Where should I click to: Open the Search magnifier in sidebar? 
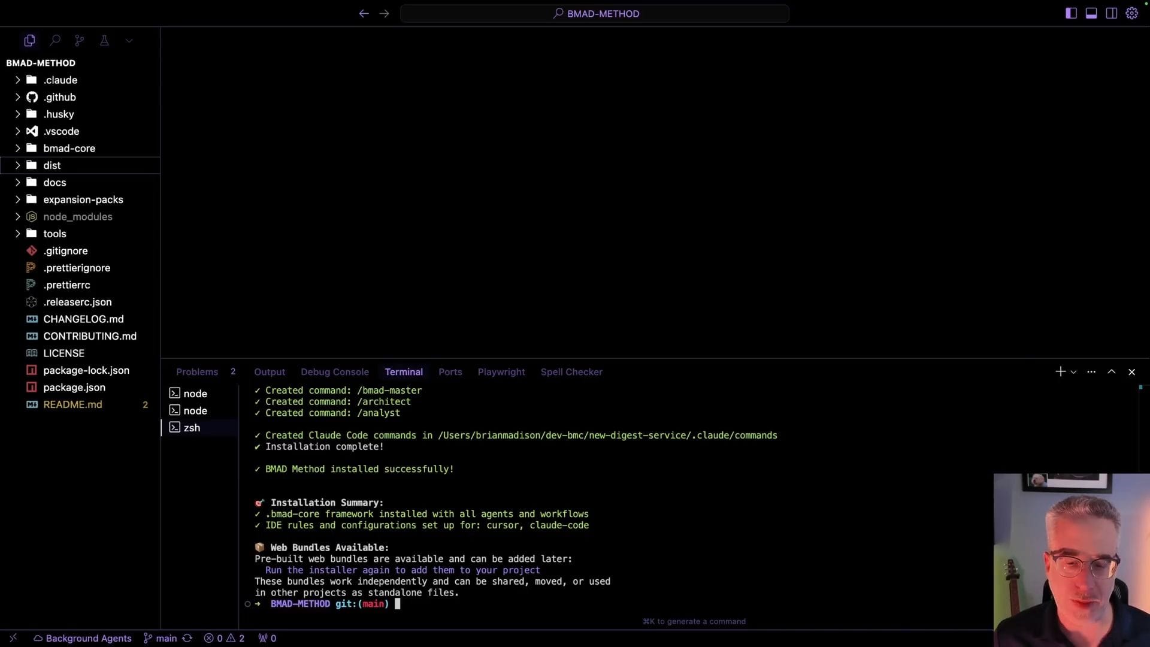pyautogui.click(x=55, y=41)
